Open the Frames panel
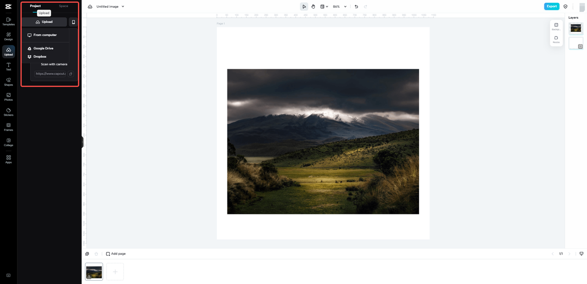 [8, 127]
